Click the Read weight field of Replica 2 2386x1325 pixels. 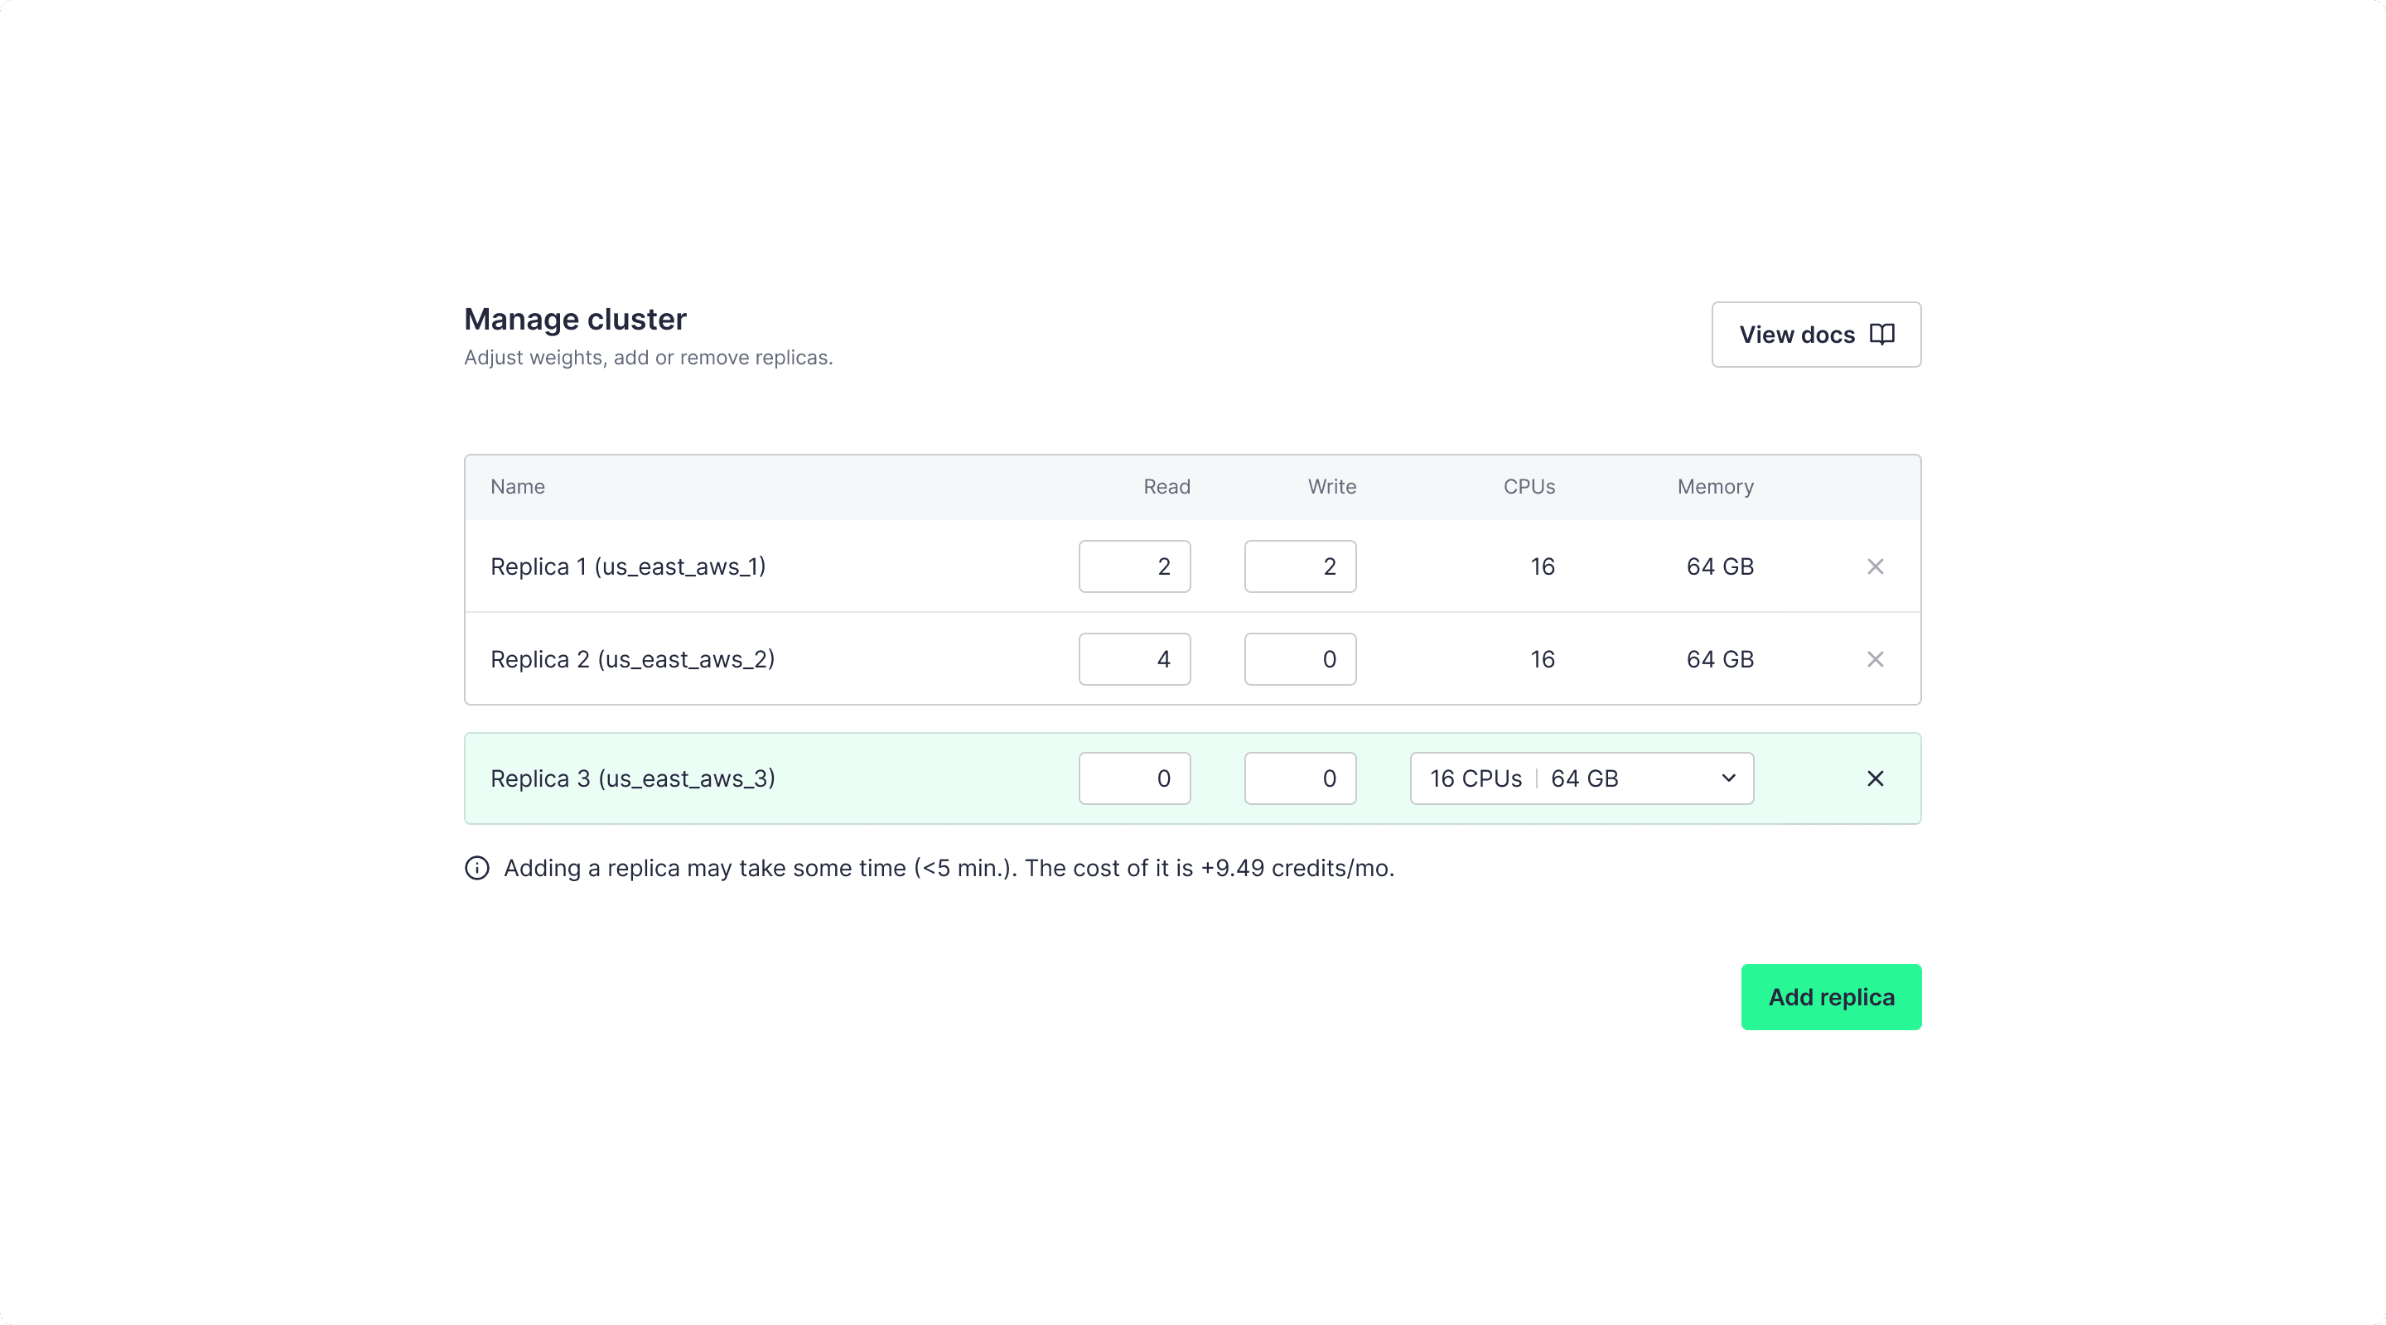click(x=1135, y=658)
